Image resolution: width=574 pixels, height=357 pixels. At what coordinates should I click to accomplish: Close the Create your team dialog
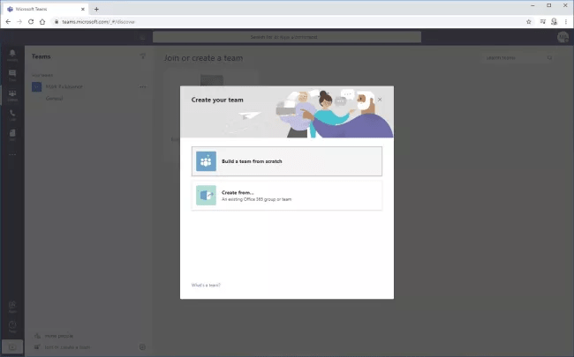point(380,100)
